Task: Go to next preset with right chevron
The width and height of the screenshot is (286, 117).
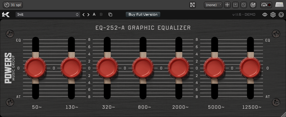Action: coord(88,15)
